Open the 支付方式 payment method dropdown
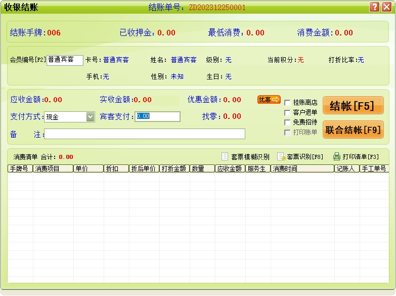396x296 pixels. click(x=90, y=117)
